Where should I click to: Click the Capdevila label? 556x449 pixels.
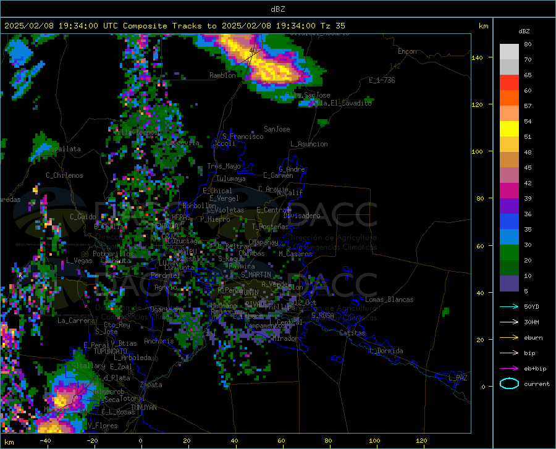pos(182,143)
